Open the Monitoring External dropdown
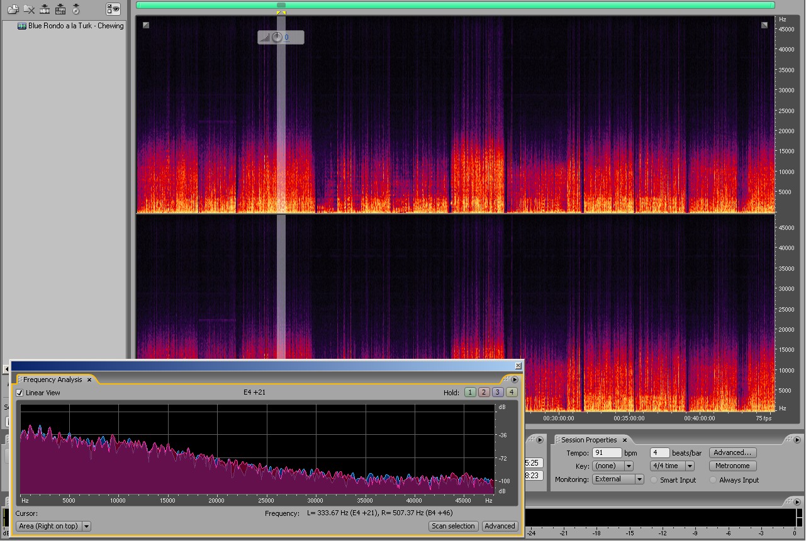Screen dimensions: 806x541 click(618, 479)
